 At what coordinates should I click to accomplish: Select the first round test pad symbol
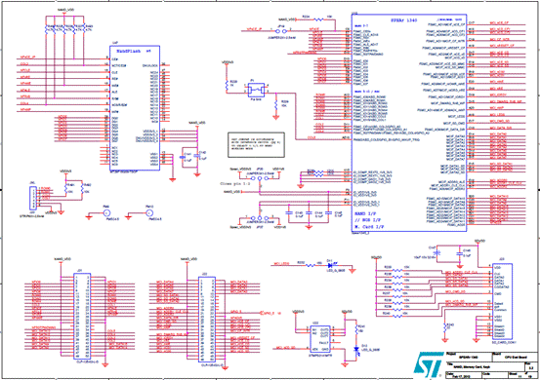[x=106, y=213]
